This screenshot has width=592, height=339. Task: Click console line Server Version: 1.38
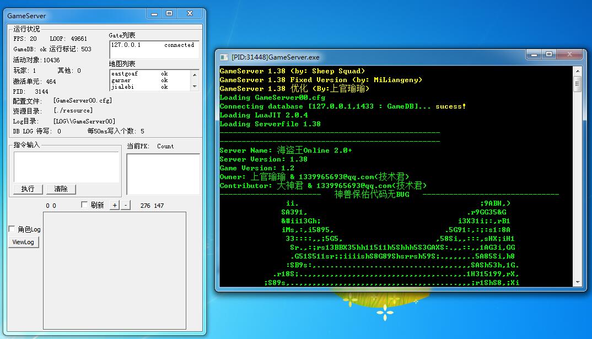click(x=263, y=159)
